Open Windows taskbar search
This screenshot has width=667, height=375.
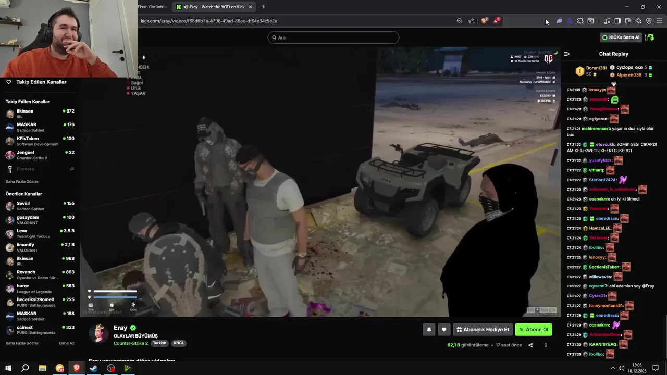coord(25,368)
